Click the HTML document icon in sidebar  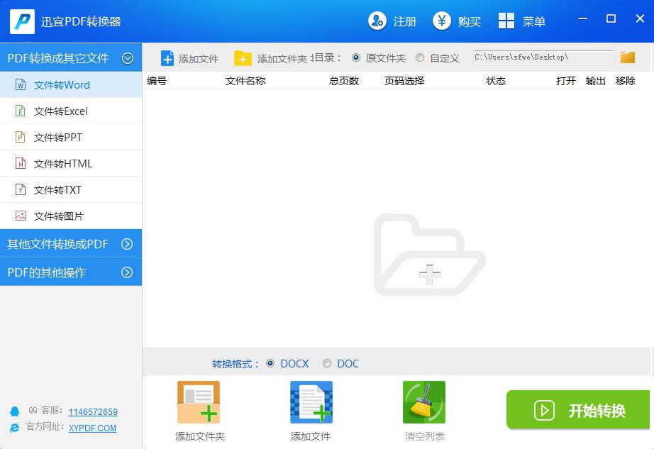[21, 163]
